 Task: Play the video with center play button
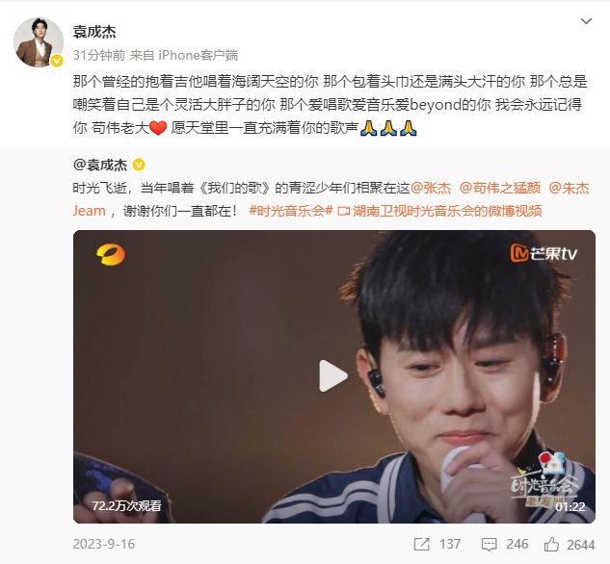[x=333, y=376]
